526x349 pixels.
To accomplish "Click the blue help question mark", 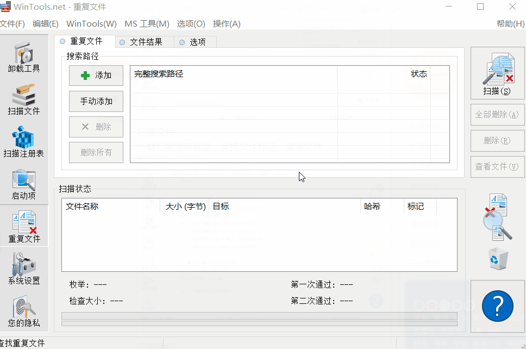I will pos(497,306).
